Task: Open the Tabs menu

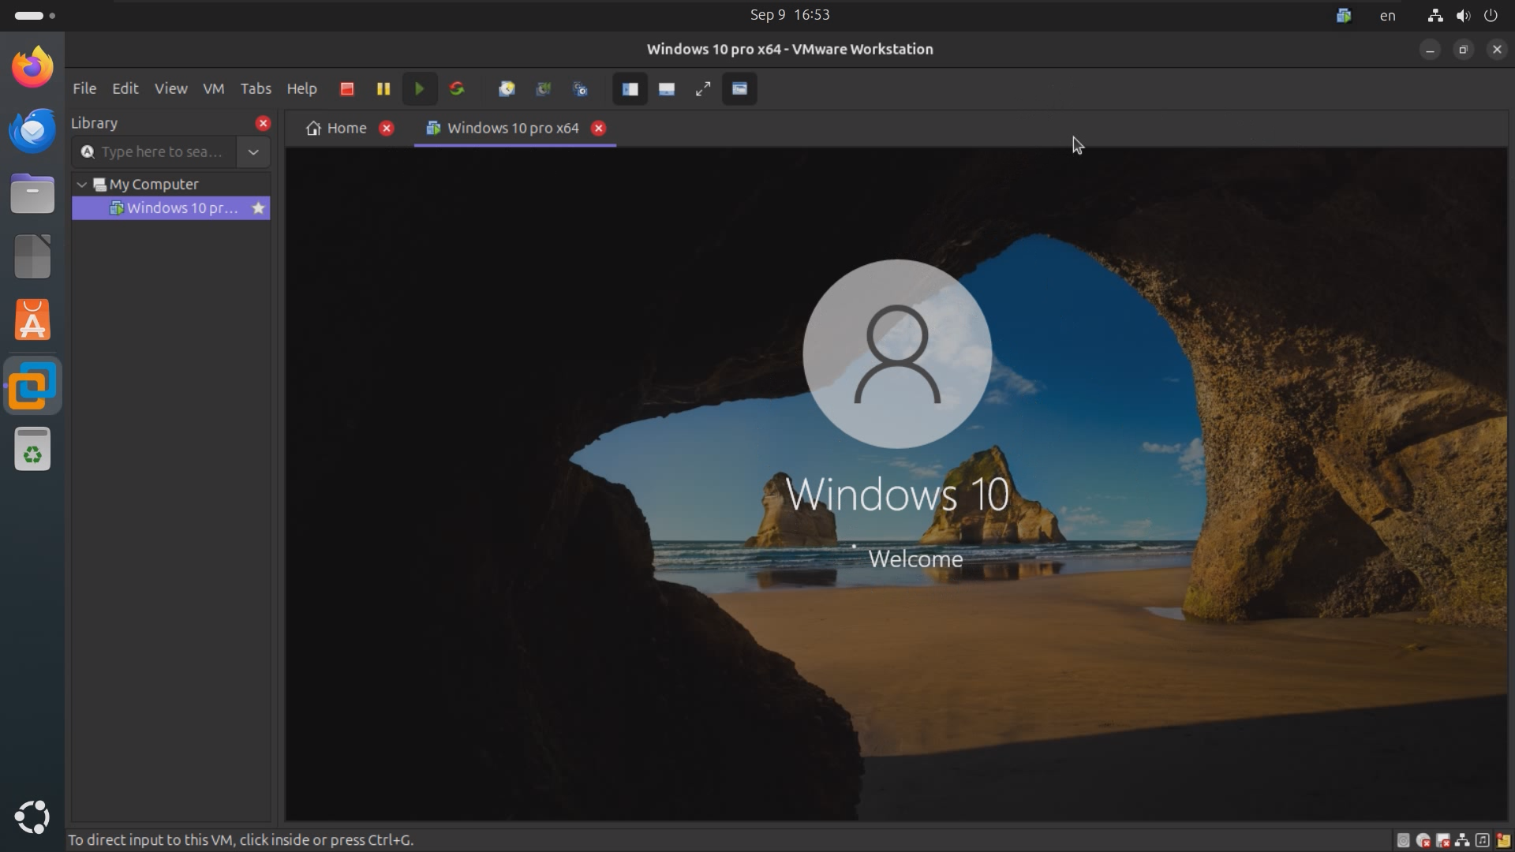Action: tap(256, 88)
